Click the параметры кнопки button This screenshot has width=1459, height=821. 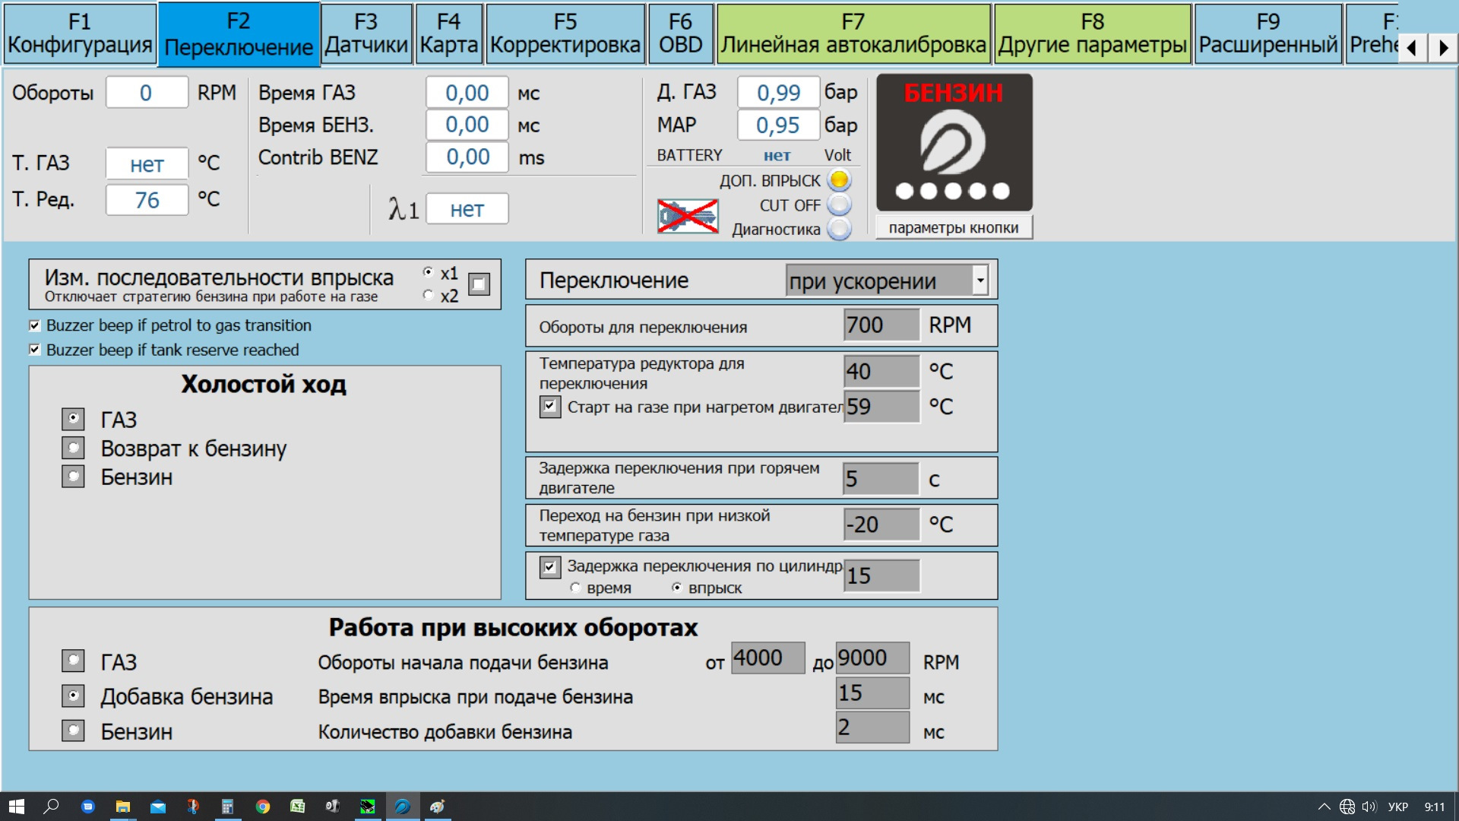pos(953,228)
